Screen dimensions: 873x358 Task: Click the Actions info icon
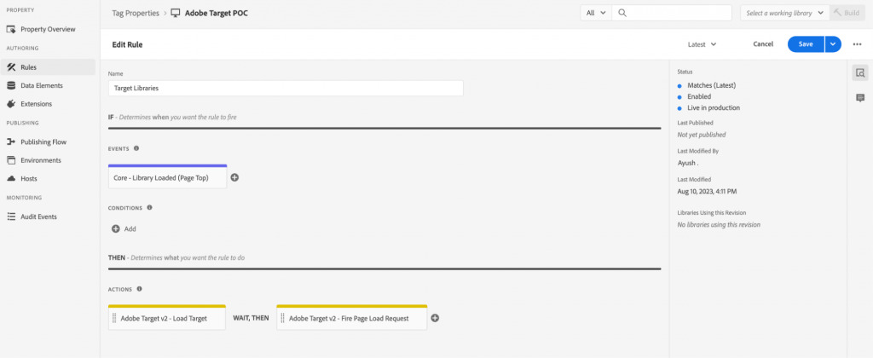pyautogui.click(x=139, y=289)
